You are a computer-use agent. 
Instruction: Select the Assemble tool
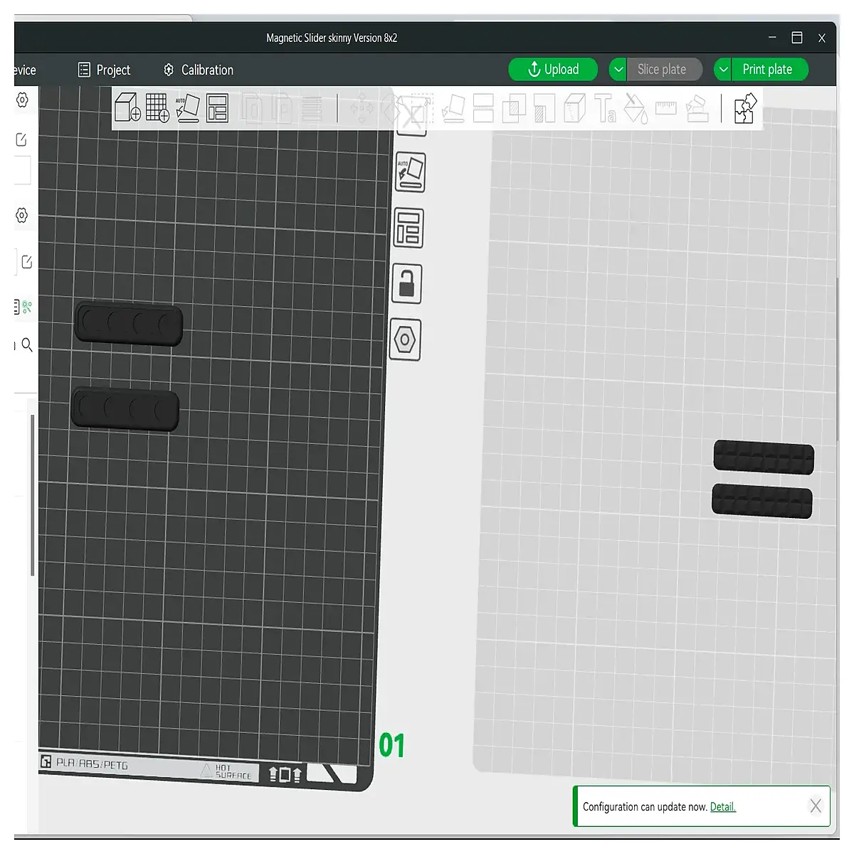point(697,108)
